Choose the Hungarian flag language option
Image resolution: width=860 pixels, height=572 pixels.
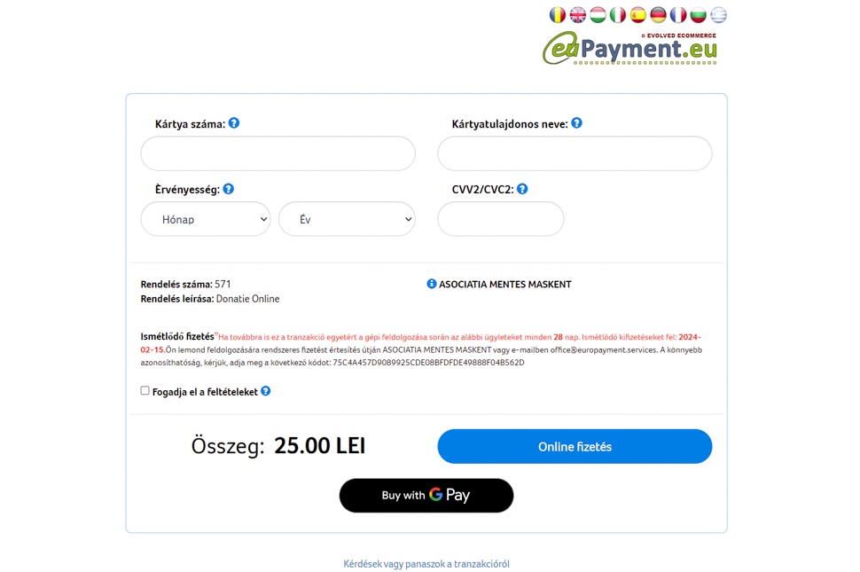pyautogui.click(x=598, y=15)
